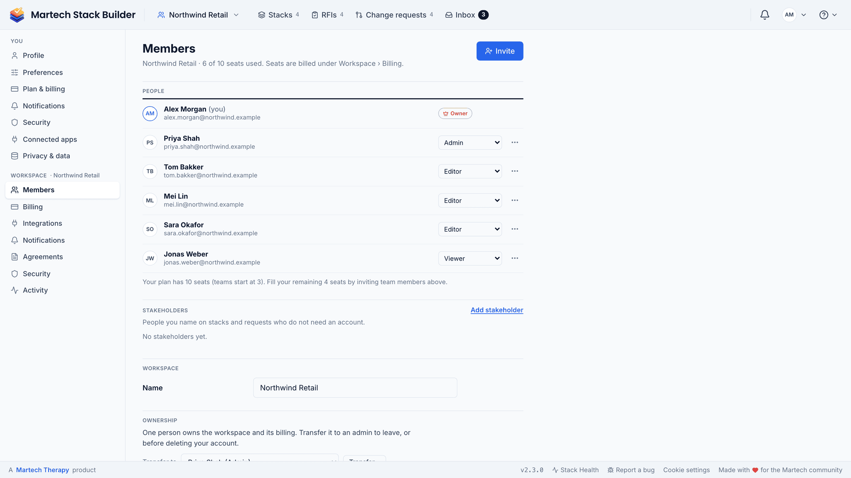
Task: Open Sara Okafor's role dropdown
Action: click(470, 229)
